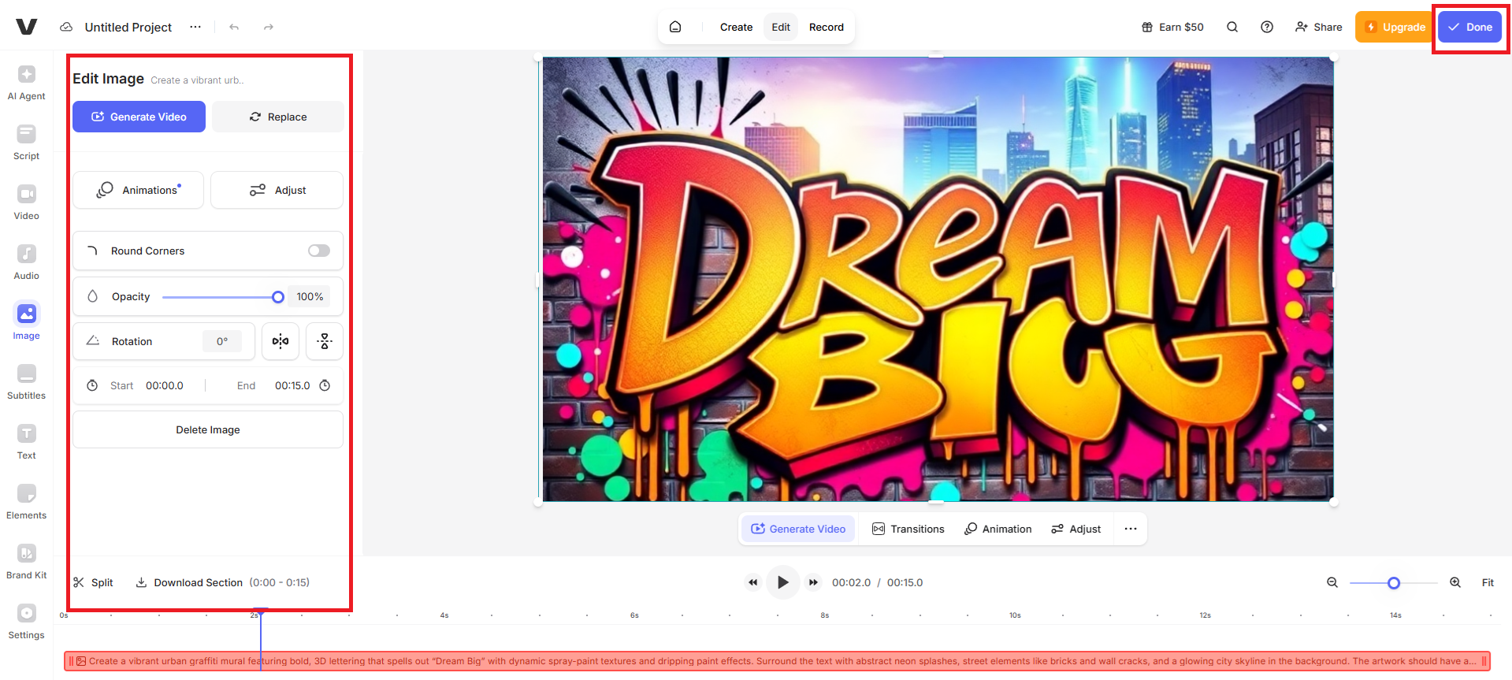Skip forward in playback
This screenshot has width=1512, height=680.
pos(813,582)
